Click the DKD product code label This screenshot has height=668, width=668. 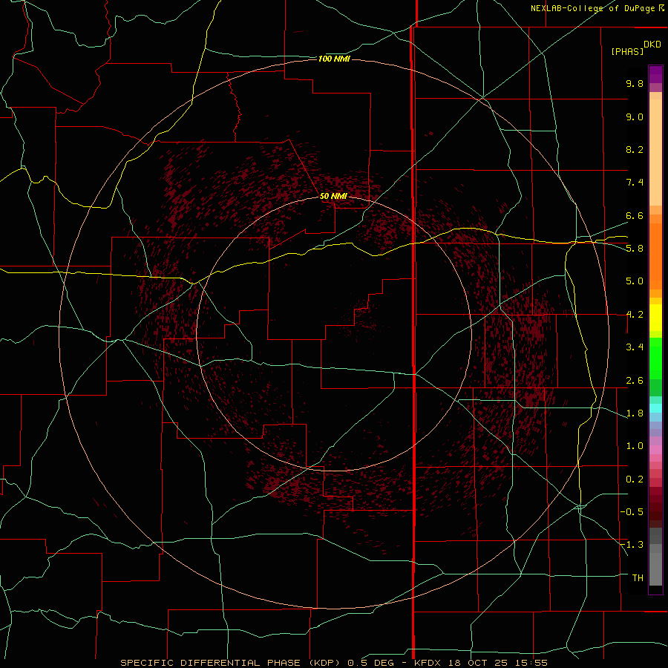652,45
